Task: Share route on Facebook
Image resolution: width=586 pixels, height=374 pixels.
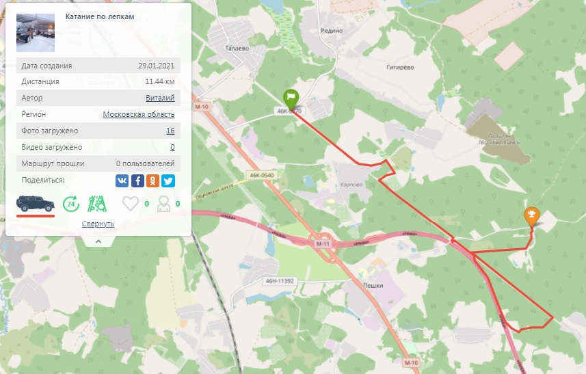Action: click(137, 181)
